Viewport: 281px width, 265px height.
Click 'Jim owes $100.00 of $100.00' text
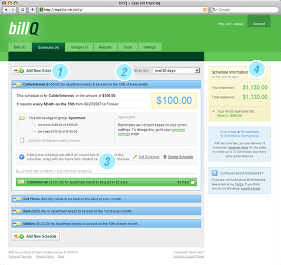coord(57,131)
